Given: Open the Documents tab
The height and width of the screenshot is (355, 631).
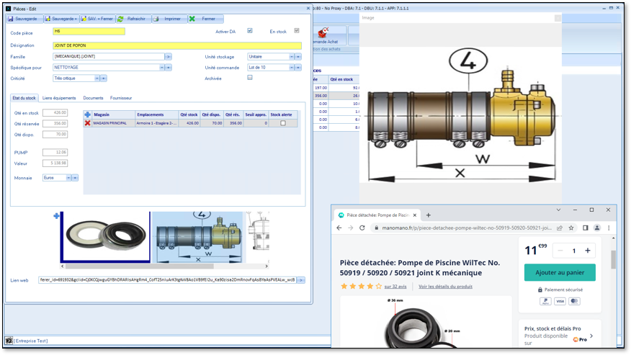Looking at the screenshot, I should tap(93, 98).
